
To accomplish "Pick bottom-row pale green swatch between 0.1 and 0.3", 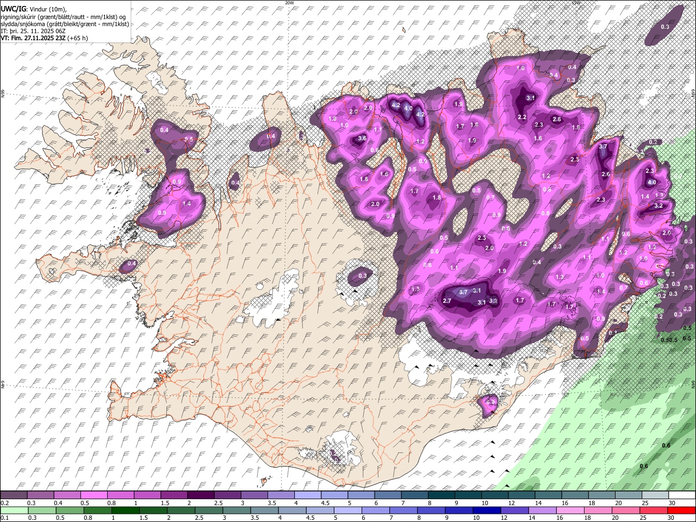I will 14,510.
